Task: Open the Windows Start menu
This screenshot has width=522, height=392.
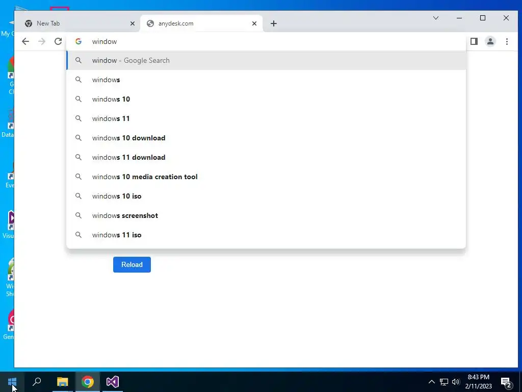Action: 12,382
